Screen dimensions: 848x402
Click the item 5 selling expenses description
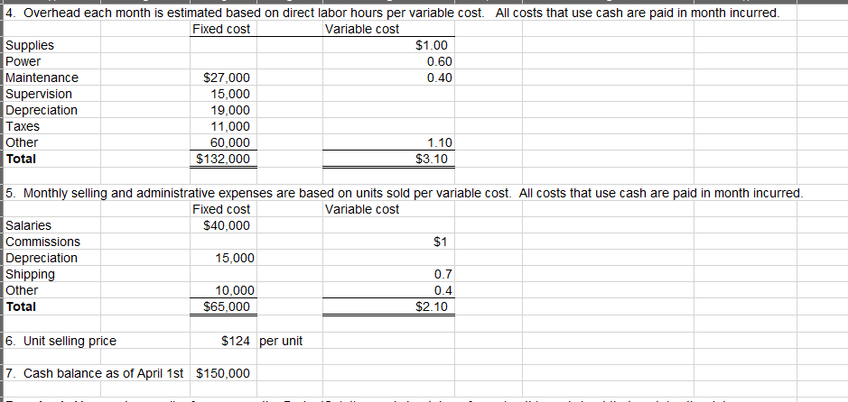(x=405, y=193)
